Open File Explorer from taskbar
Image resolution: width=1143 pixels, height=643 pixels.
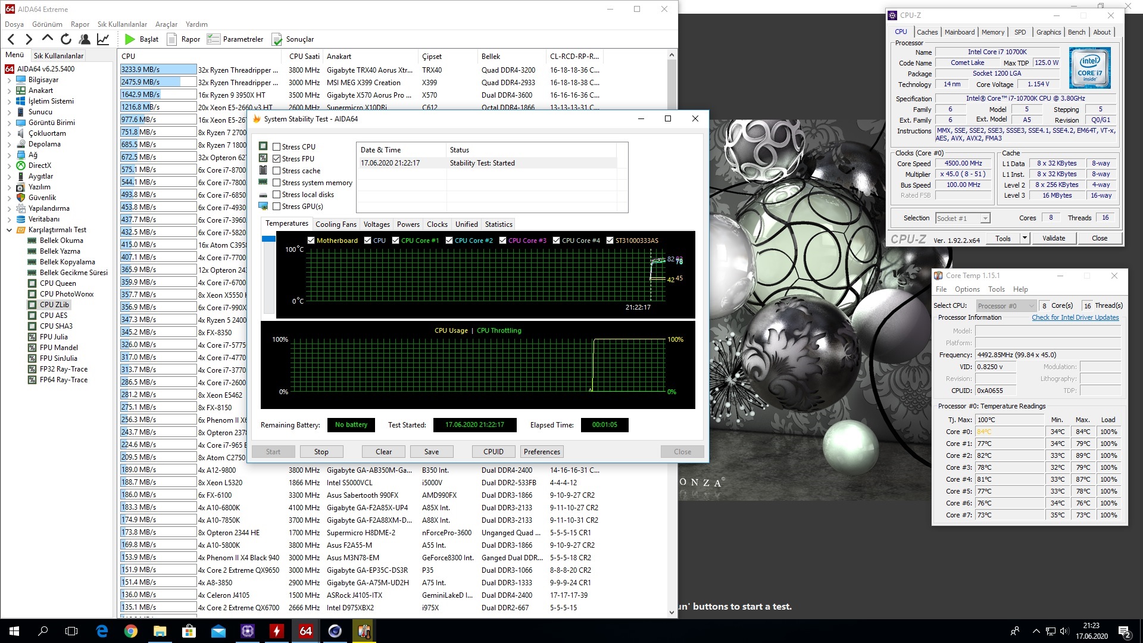point(160,631)
